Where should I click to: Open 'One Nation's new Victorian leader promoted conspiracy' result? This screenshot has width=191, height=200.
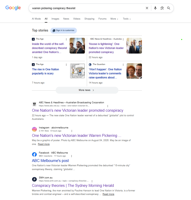78,110
